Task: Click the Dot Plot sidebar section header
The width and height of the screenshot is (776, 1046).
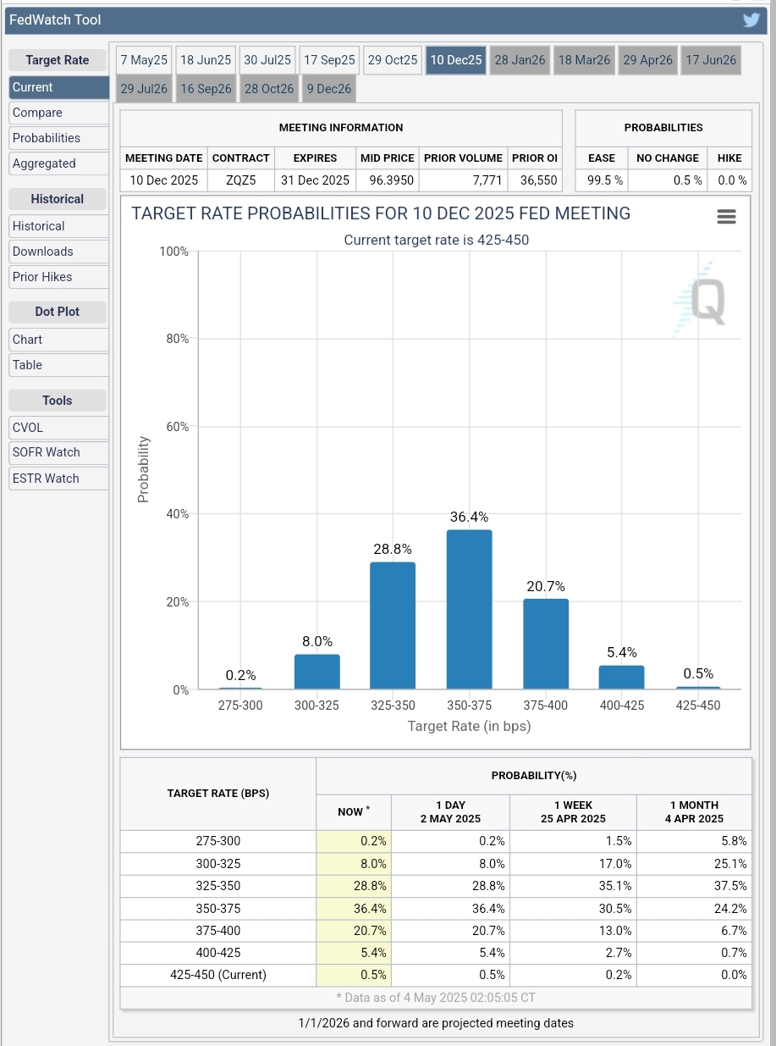Action: 58,312
